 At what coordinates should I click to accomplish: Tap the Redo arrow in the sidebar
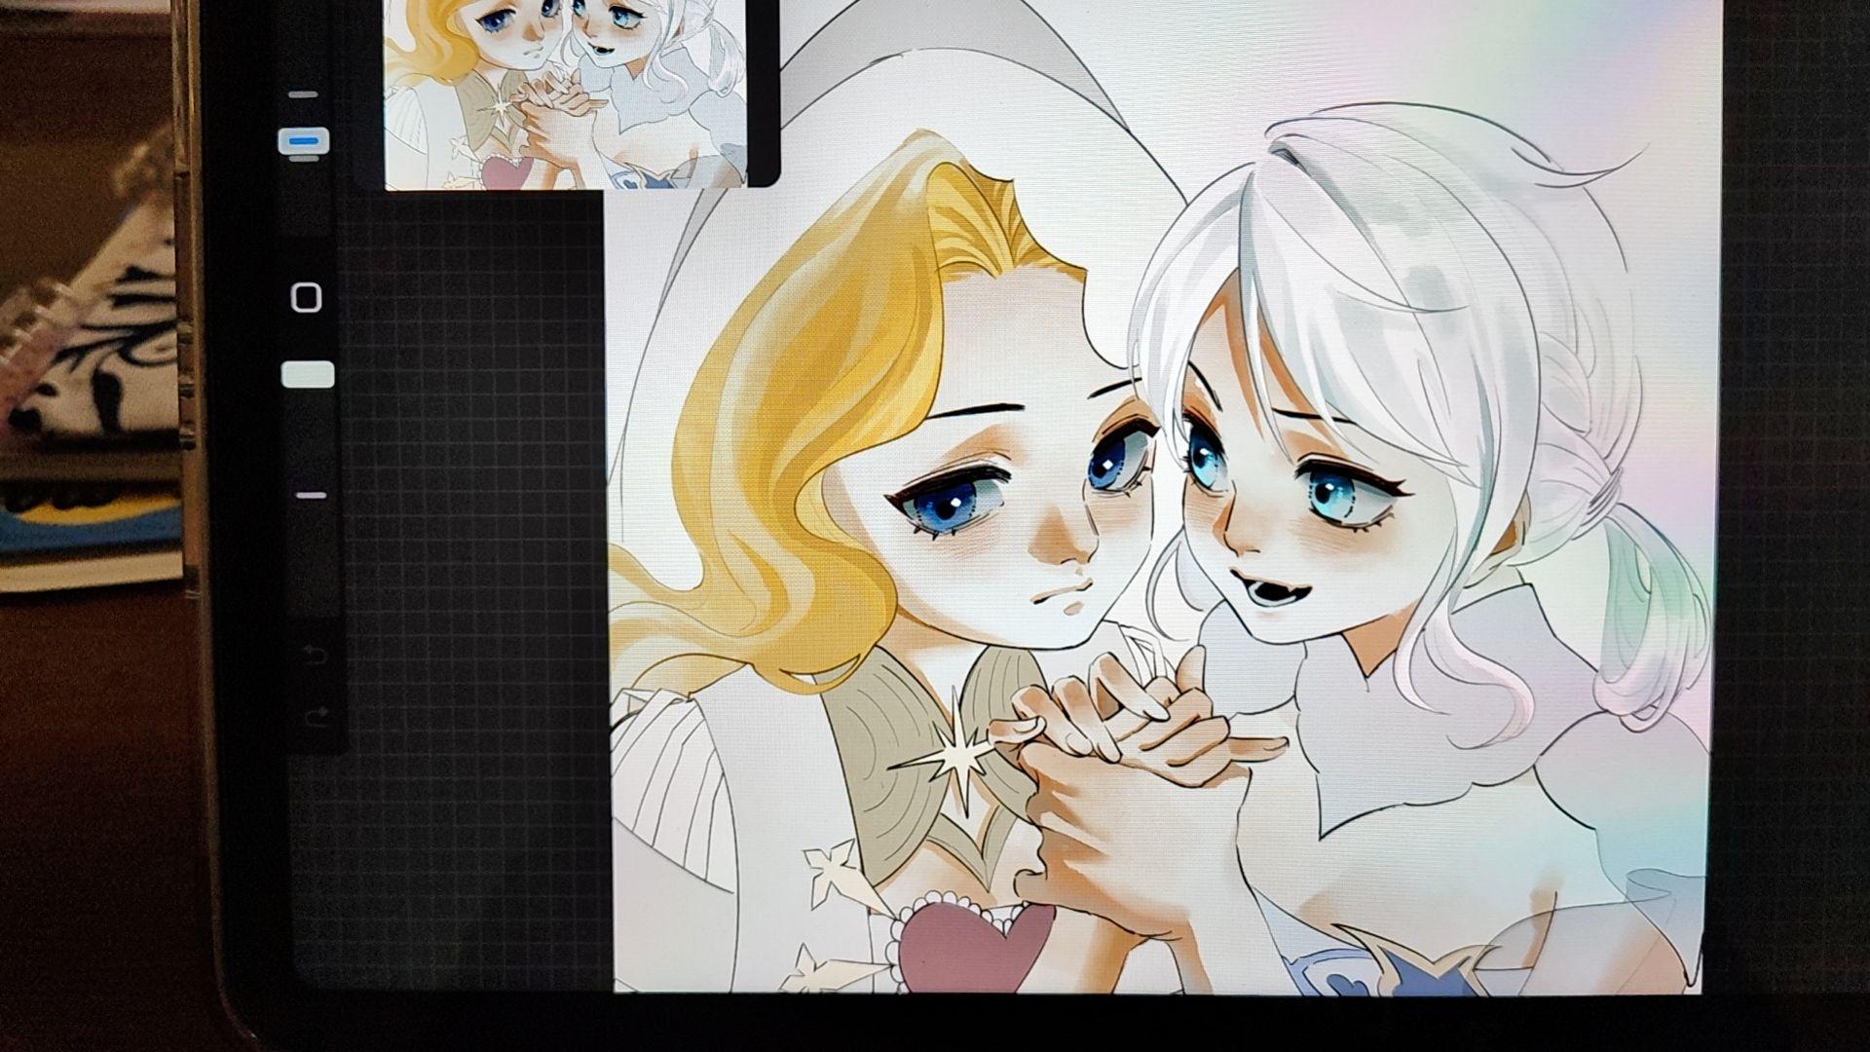click(x=318, y=716)
